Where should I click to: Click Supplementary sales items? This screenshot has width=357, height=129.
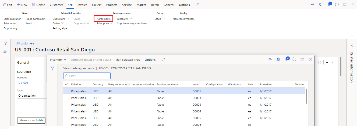tap(132, 24)
